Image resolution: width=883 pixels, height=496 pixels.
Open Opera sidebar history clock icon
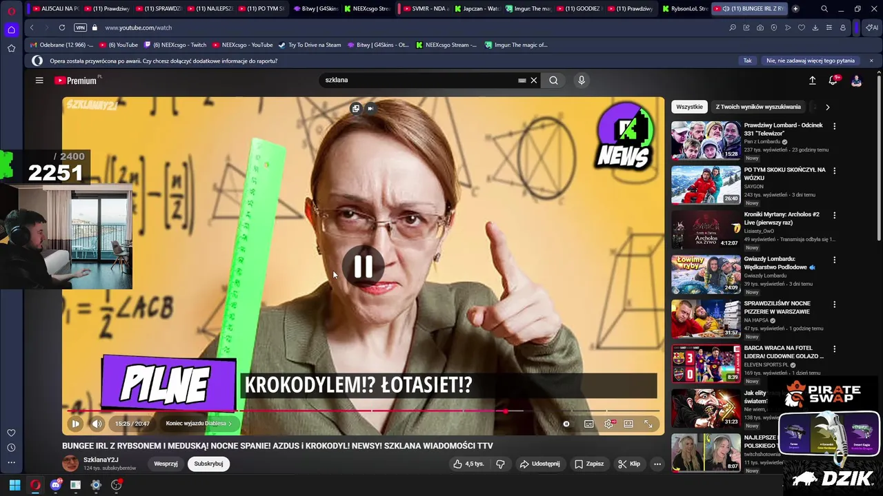[11, 448]
